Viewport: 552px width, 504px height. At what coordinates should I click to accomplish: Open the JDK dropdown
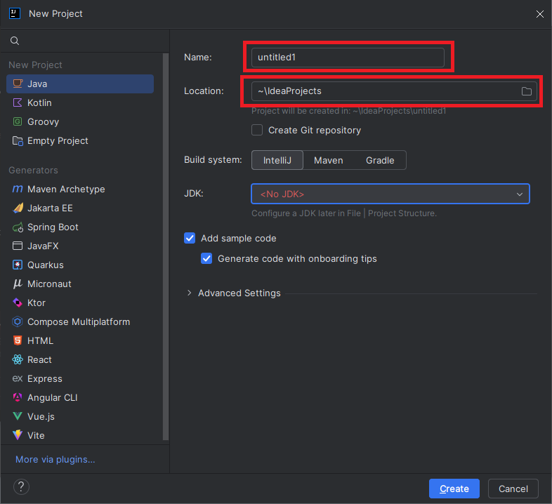[x=390, y=194]
